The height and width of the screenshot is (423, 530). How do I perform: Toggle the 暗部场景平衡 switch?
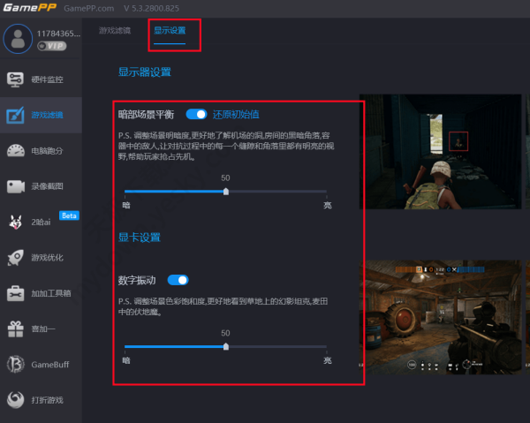196,114
